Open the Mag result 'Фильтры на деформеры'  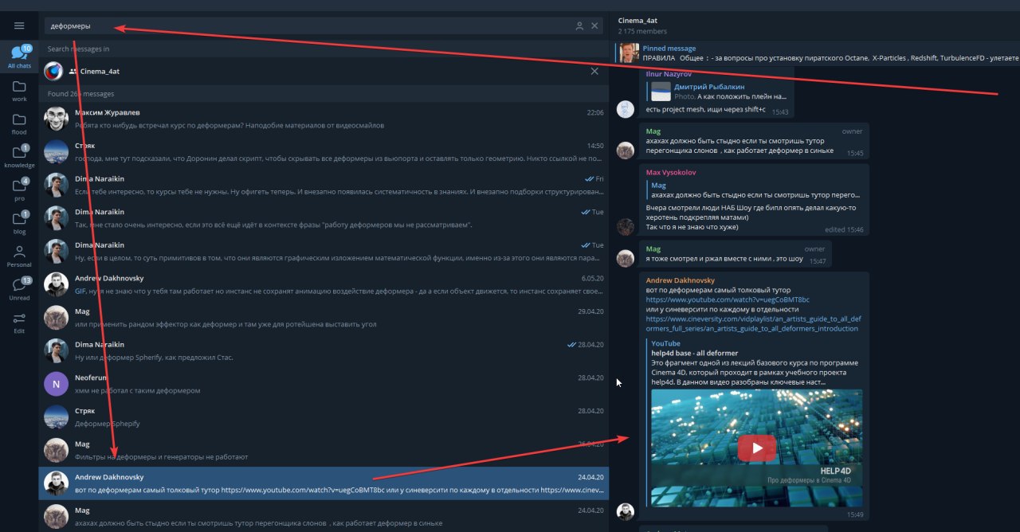pos(324,451)
